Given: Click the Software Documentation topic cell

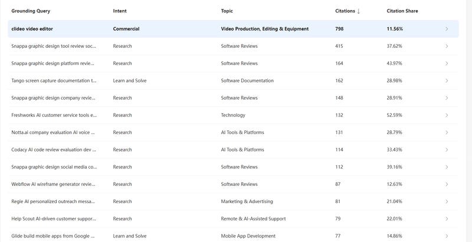Looking at the screenshot, I should 247,81.
